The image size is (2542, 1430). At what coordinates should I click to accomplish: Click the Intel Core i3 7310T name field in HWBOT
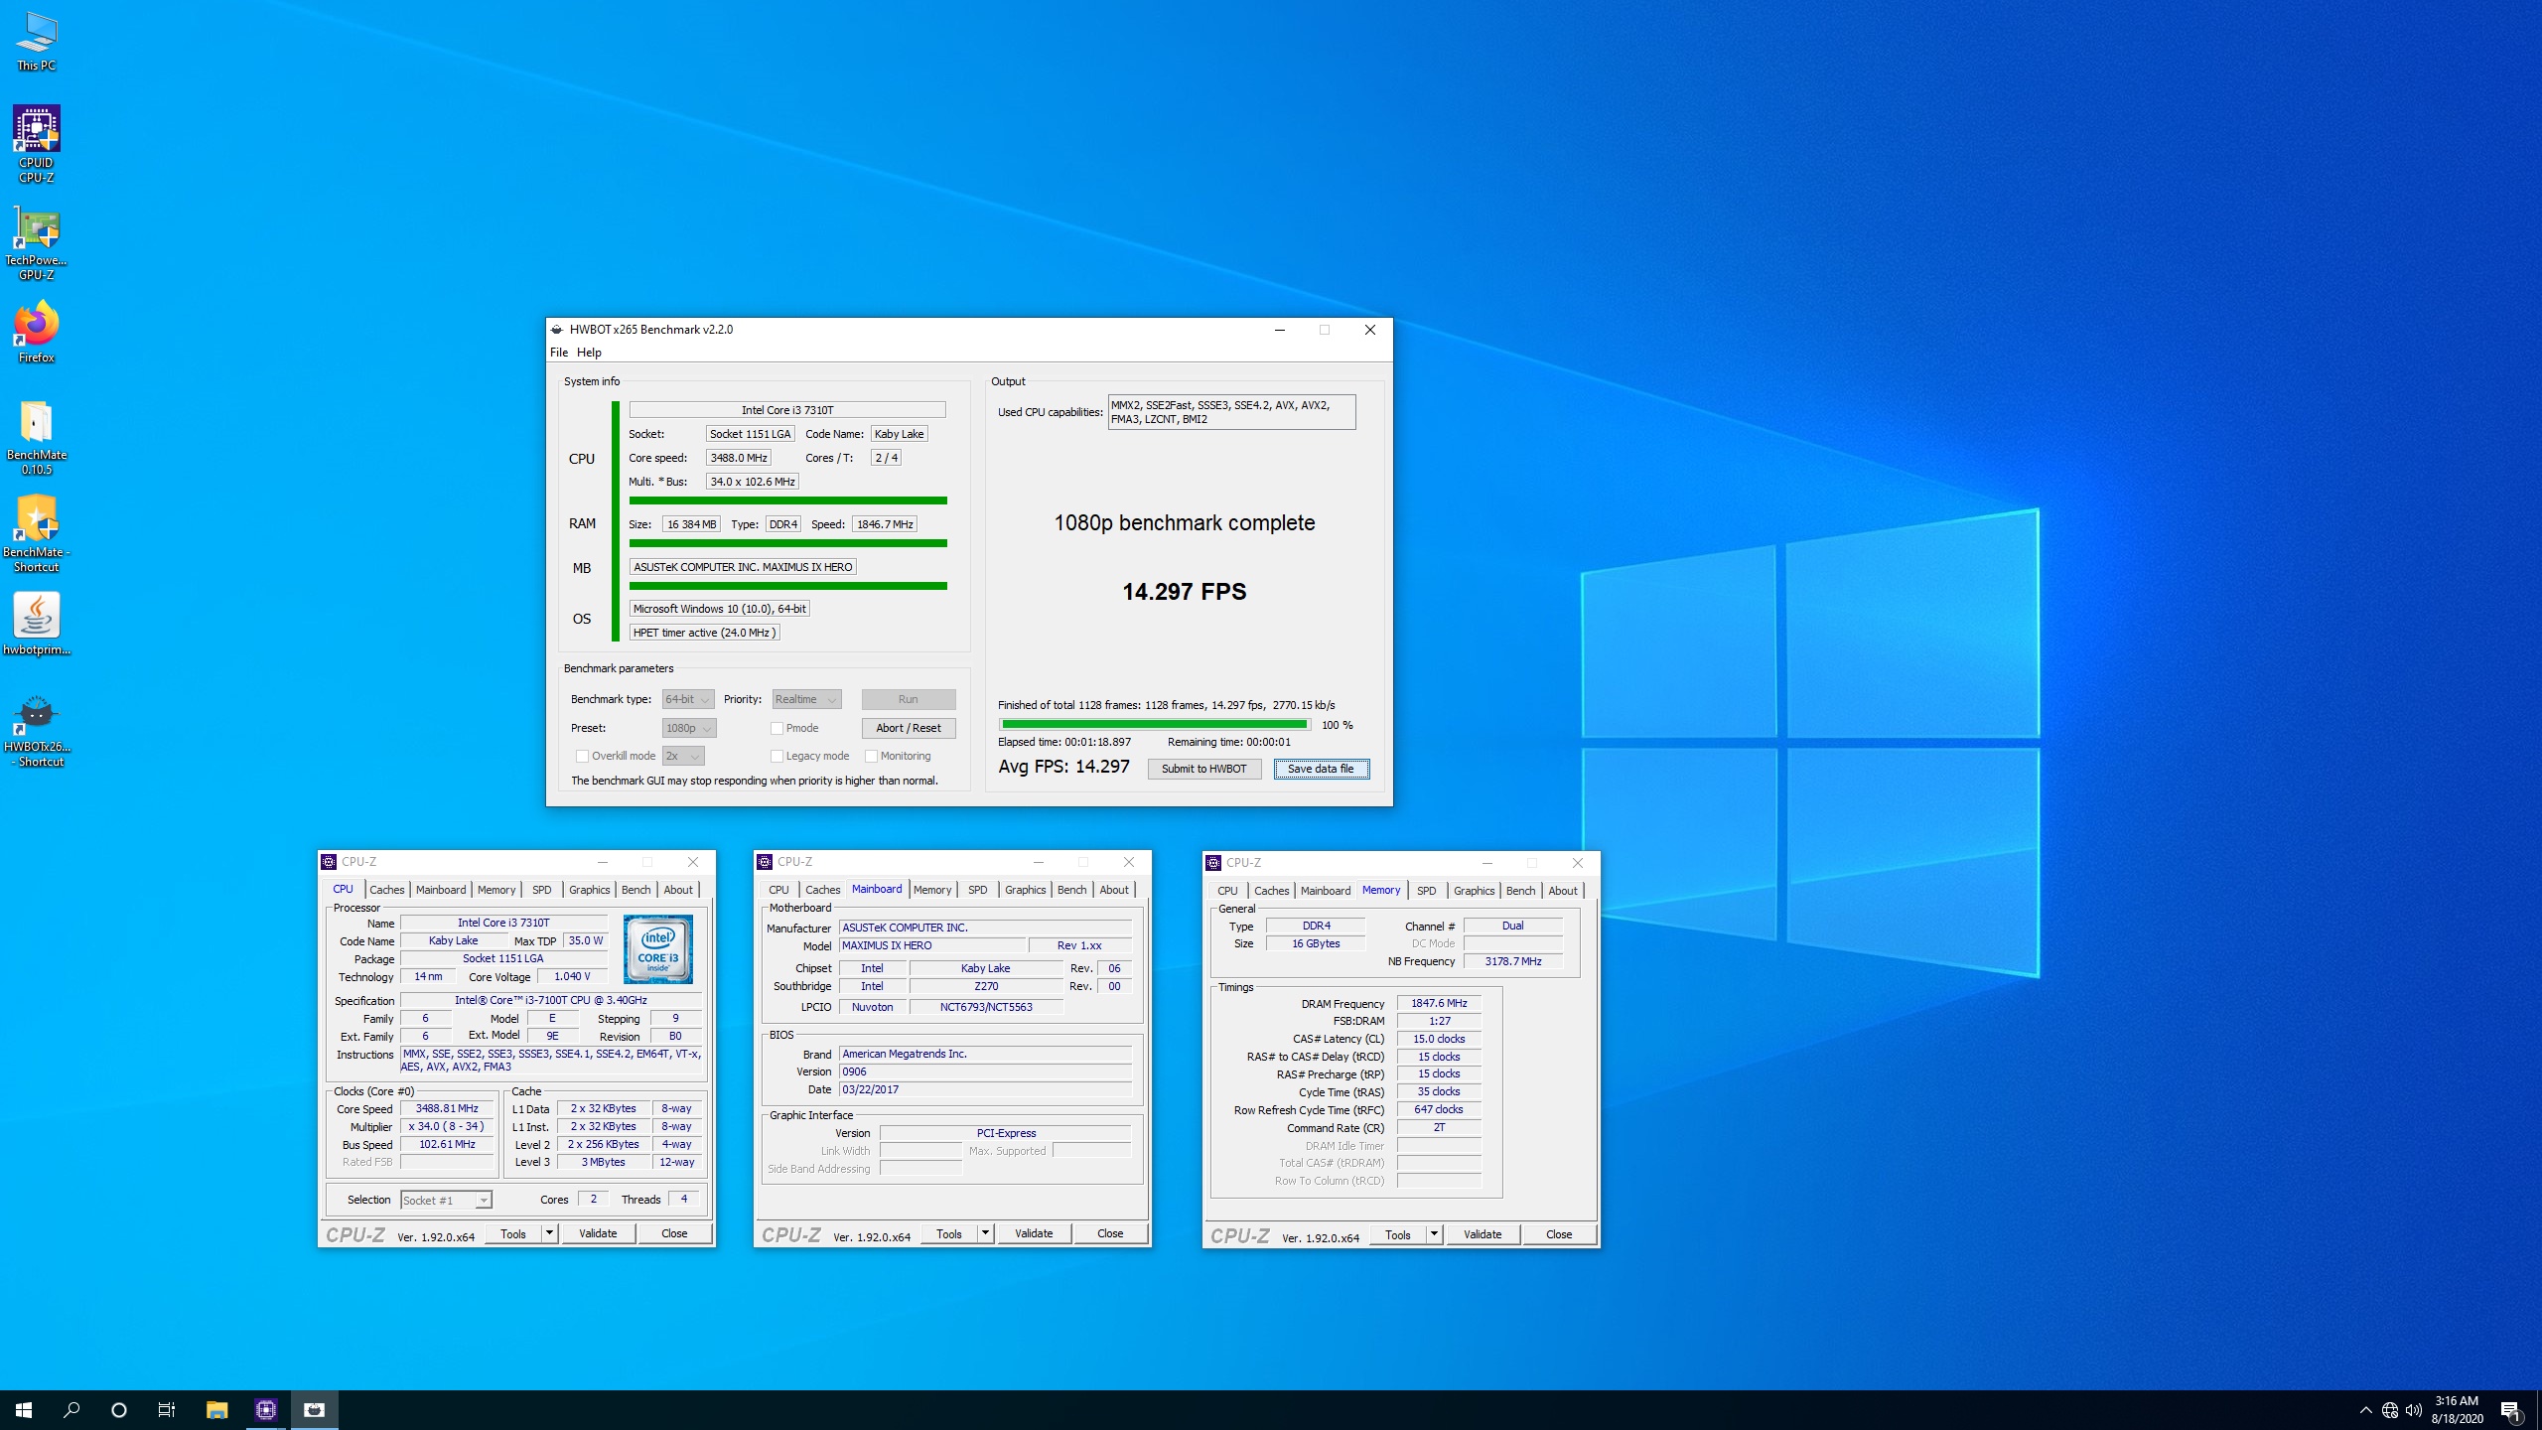coord(787,410)
